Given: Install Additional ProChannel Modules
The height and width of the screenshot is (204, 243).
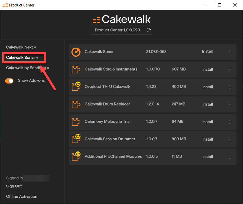Looking at the screenshot, I should click(x=208, y=157).
